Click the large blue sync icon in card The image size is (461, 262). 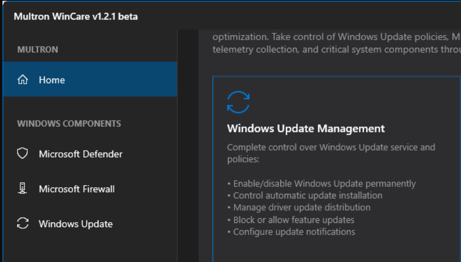[x=238, y=102]
